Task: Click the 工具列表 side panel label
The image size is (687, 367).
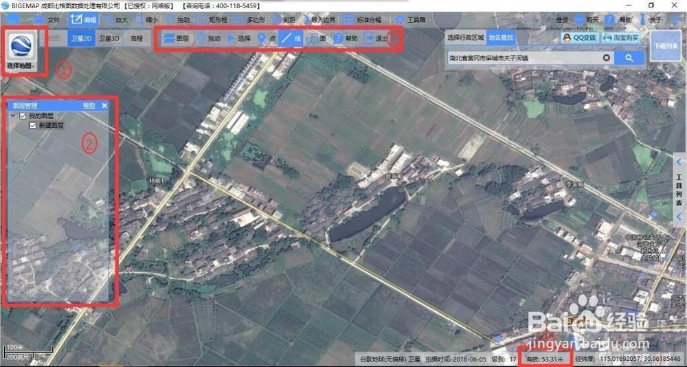Action: click(x=679, y=190)
